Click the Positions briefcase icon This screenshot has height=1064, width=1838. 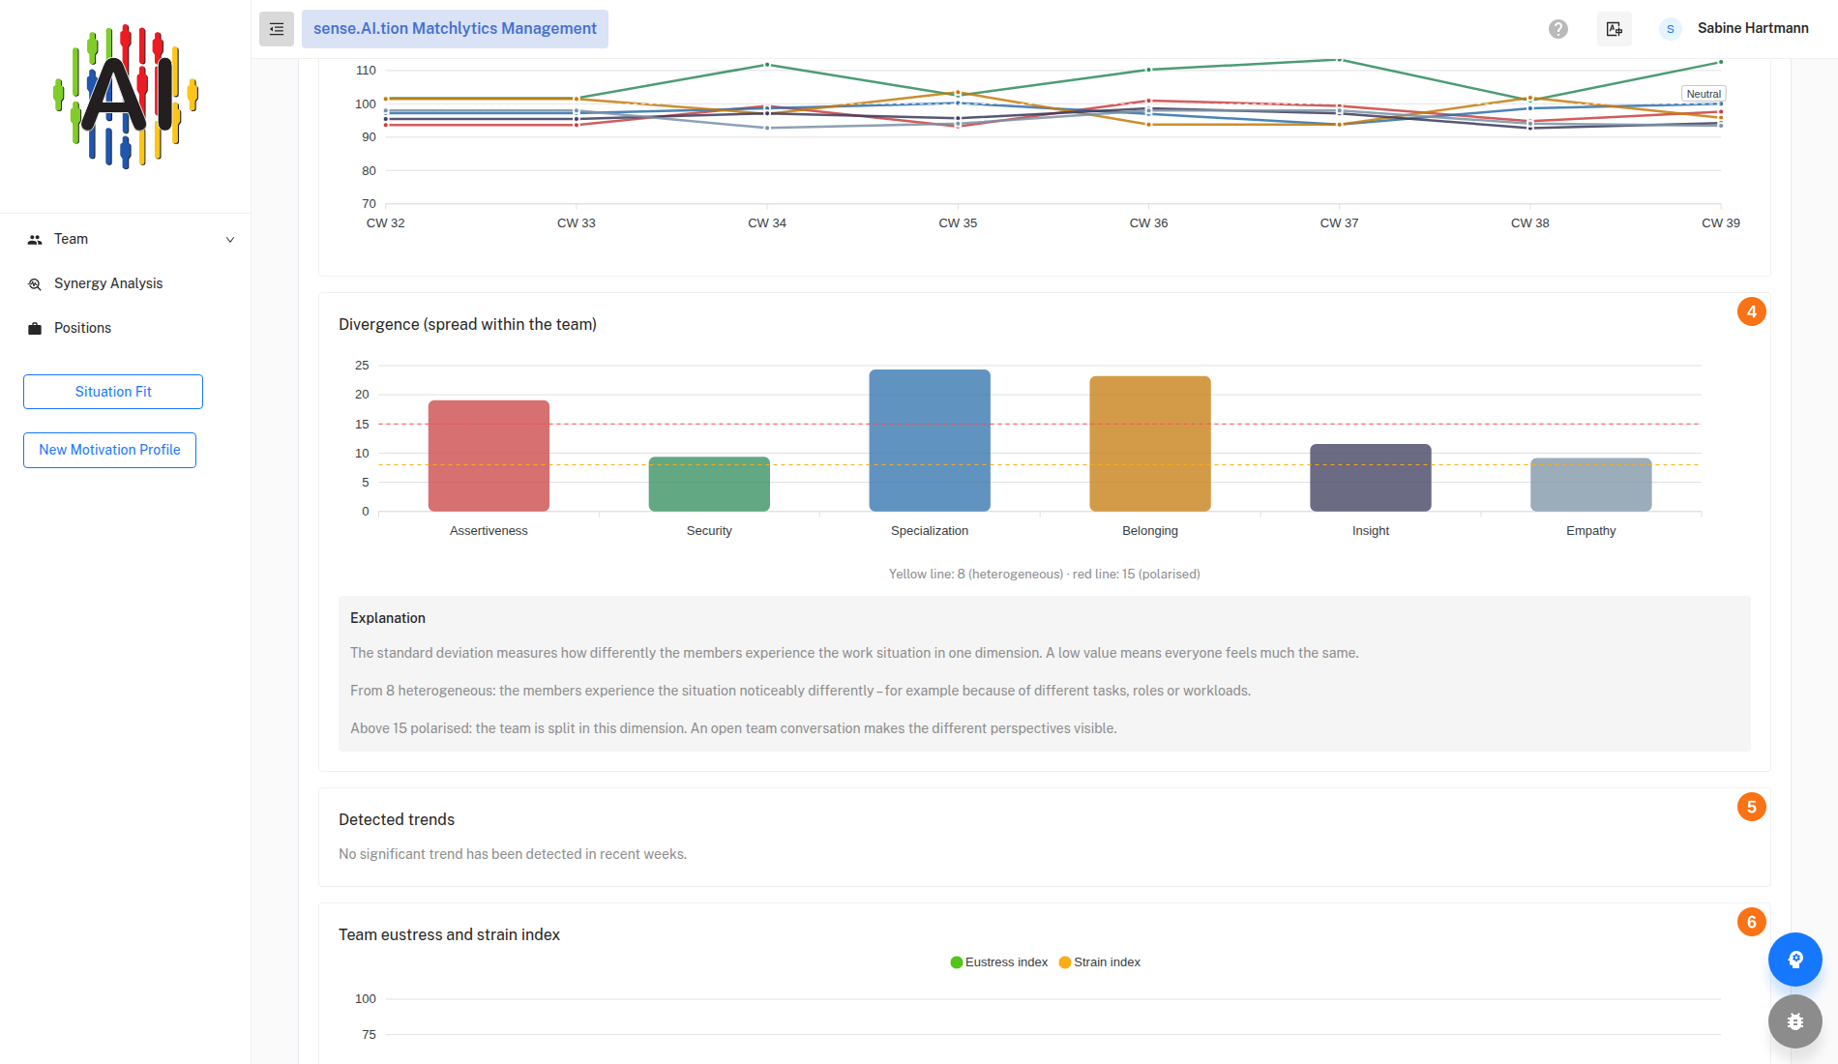click(35, 329)
